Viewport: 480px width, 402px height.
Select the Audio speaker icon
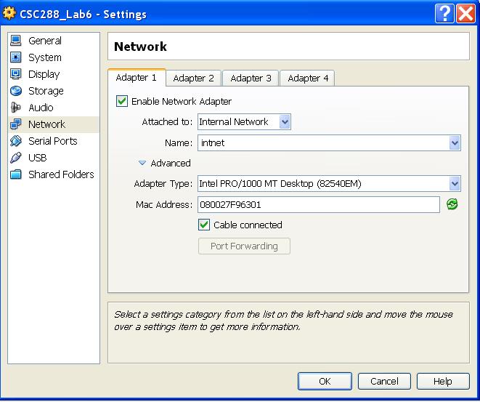click(x=16, y=108)
